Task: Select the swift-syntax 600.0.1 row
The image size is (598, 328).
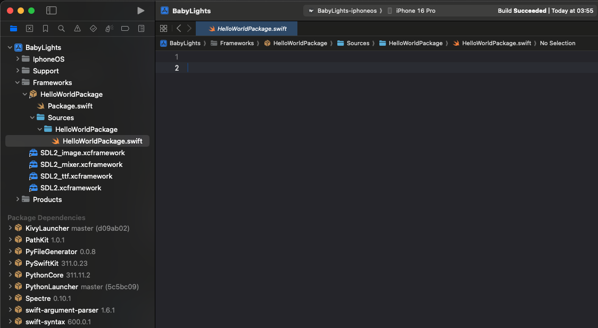Action: click(78, 322)
